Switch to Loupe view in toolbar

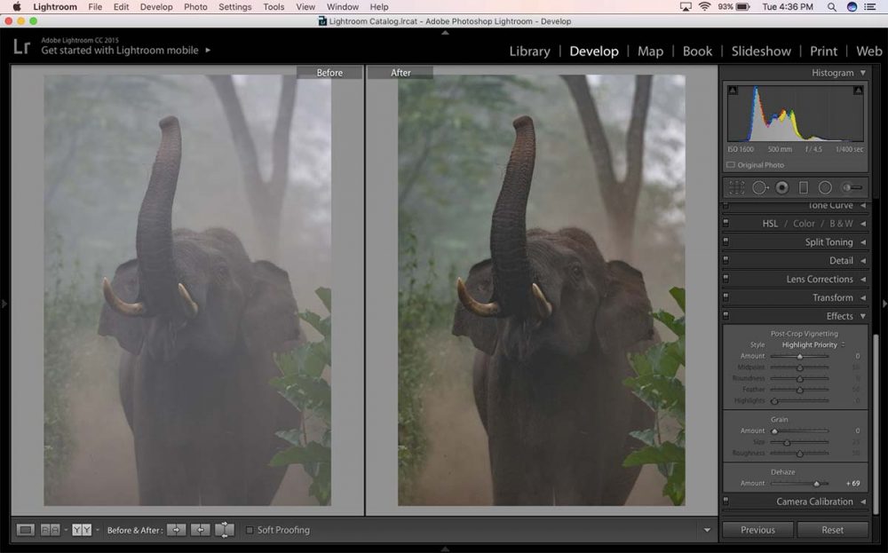[28, 530]
